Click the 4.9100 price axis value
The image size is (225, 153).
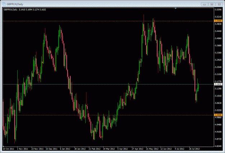click(x=218, y=132)
